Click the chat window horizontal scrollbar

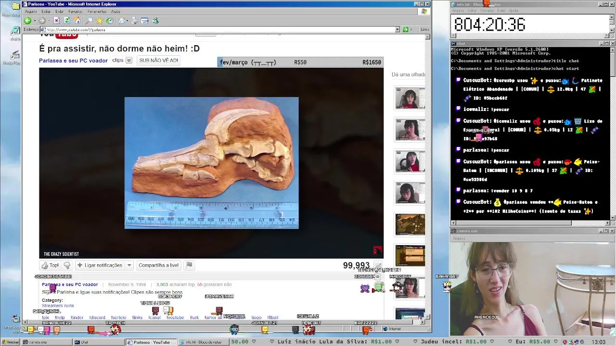(x=530, y=222)
